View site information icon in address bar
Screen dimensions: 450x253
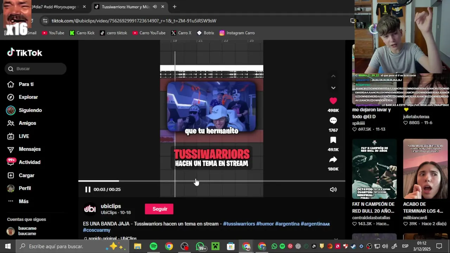coord(45,21)
